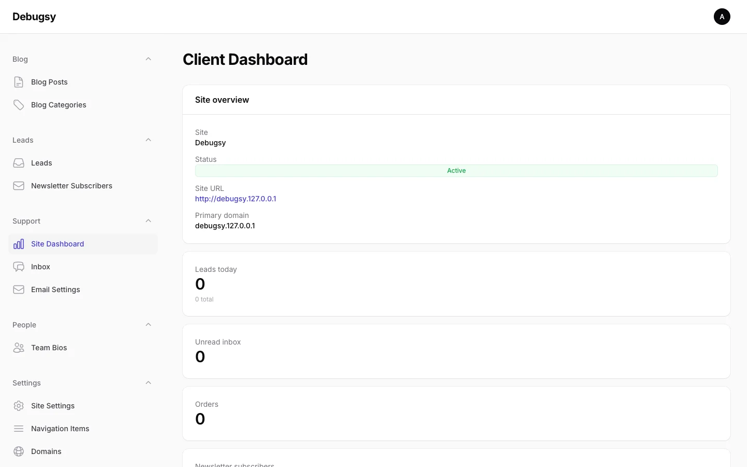Click the Active status badge

(x=457, y=171)
